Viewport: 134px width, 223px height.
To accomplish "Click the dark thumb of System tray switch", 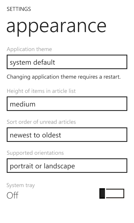I will point(102,193).
